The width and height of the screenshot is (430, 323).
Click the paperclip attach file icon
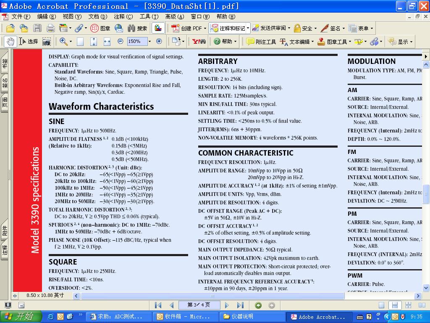79,28
